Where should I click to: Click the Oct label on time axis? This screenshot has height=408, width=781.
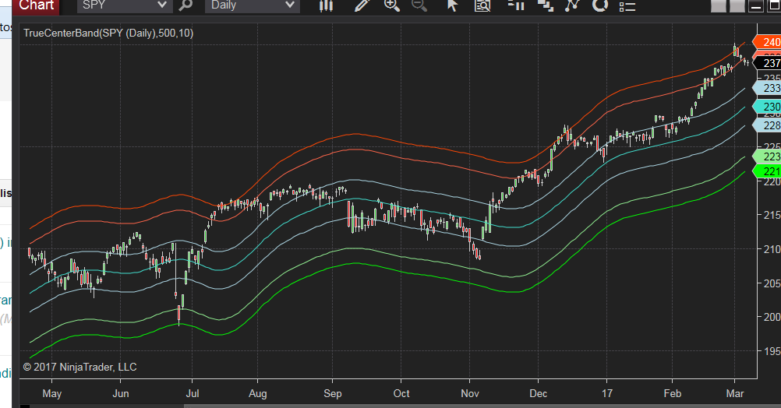(401, 393)
